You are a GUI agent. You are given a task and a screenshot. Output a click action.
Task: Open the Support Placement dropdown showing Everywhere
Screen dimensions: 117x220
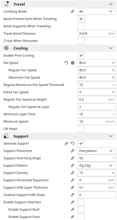point(97,151)
